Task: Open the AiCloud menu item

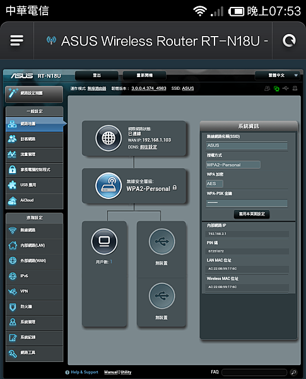Action: (34, 200)
